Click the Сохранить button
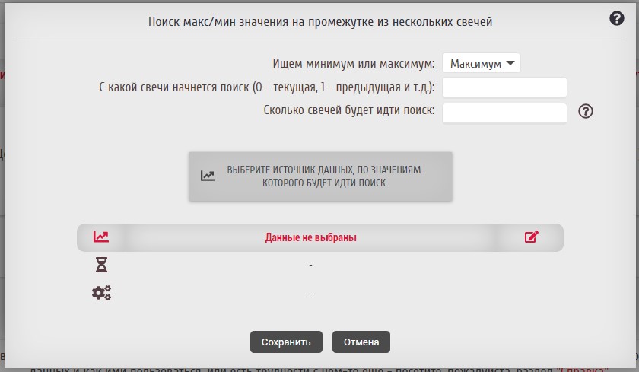This screenshot has width=639, height=372. pos(286,342)
